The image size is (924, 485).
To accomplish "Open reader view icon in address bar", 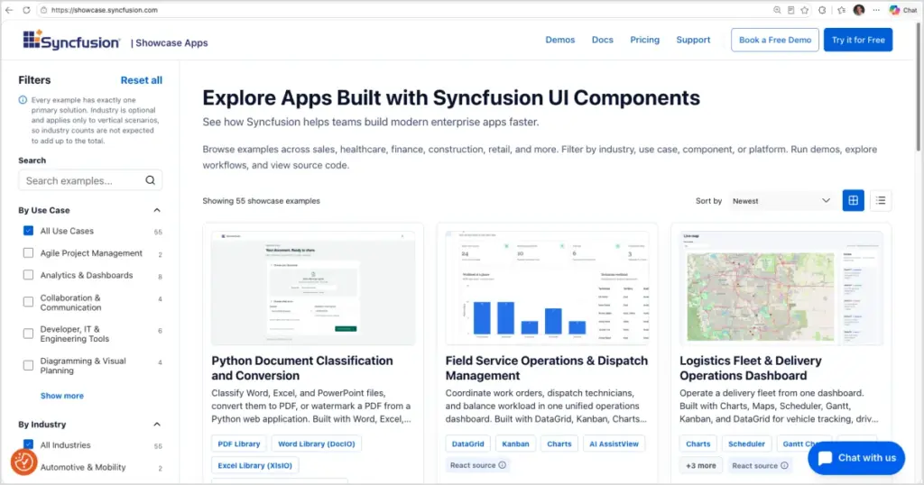I will 790,10.
